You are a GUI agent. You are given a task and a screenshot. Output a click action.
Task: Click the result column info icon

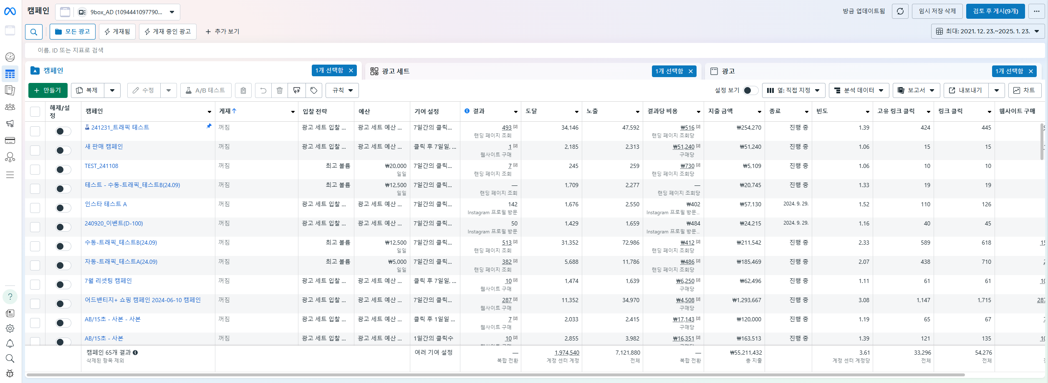(x=467, y=111)
